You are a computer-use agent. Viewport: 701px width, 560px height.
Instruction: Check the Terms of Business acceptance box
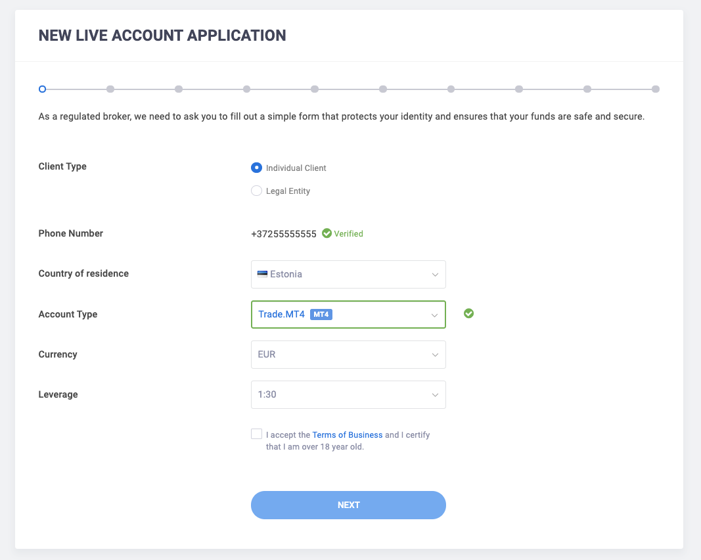pyautogui.click(x=256, y=434)
